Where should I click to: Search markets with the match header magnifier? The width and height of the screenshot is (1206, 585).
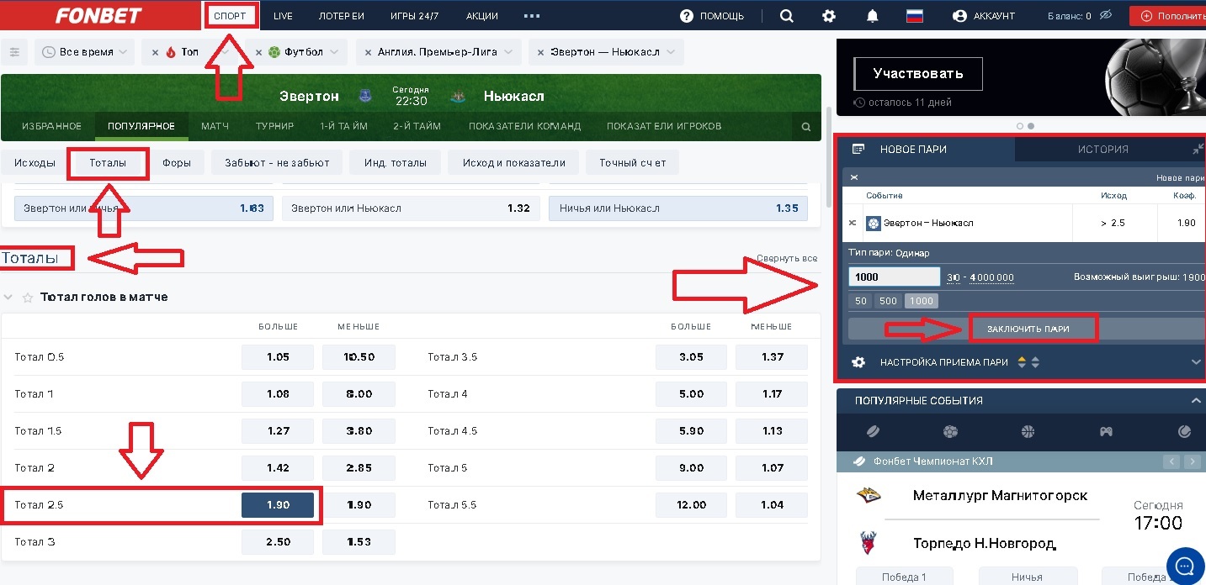[806, 127]
